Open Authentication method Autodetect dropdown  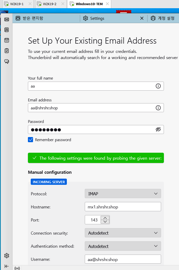(123, 246)
